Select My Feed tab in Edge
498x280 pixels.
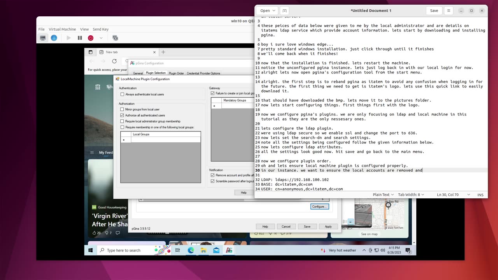point(106,152)
